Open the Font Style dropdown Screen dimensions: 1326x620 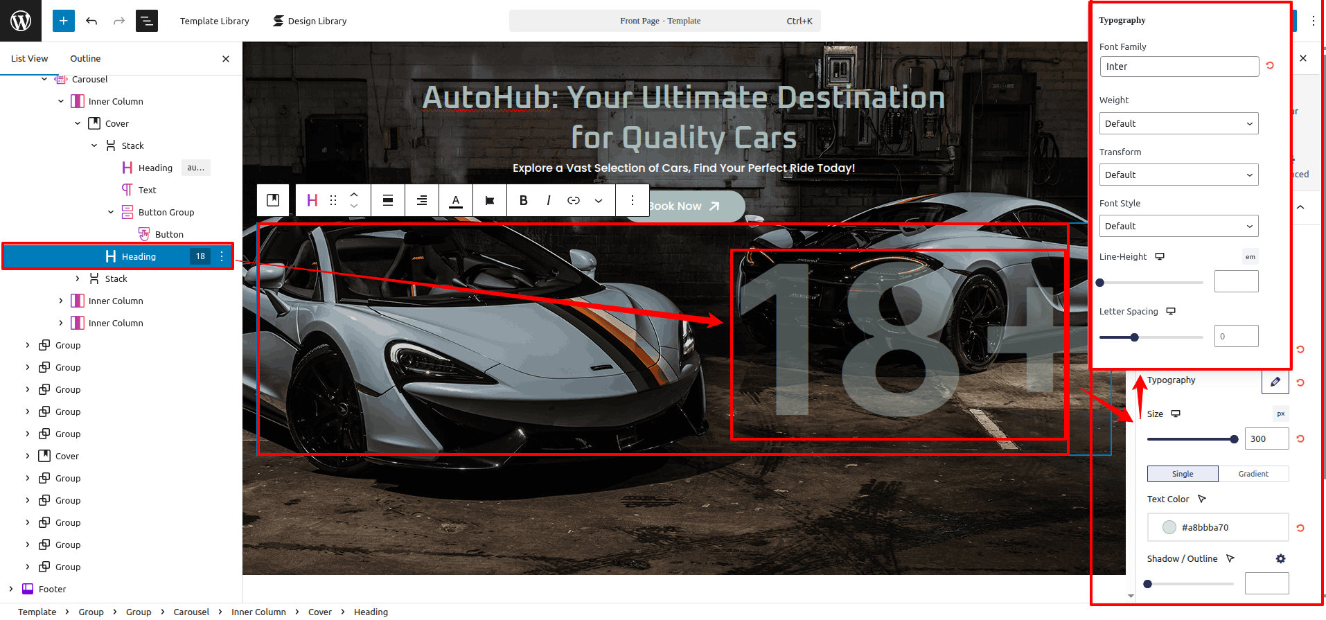click(1179, 226)
